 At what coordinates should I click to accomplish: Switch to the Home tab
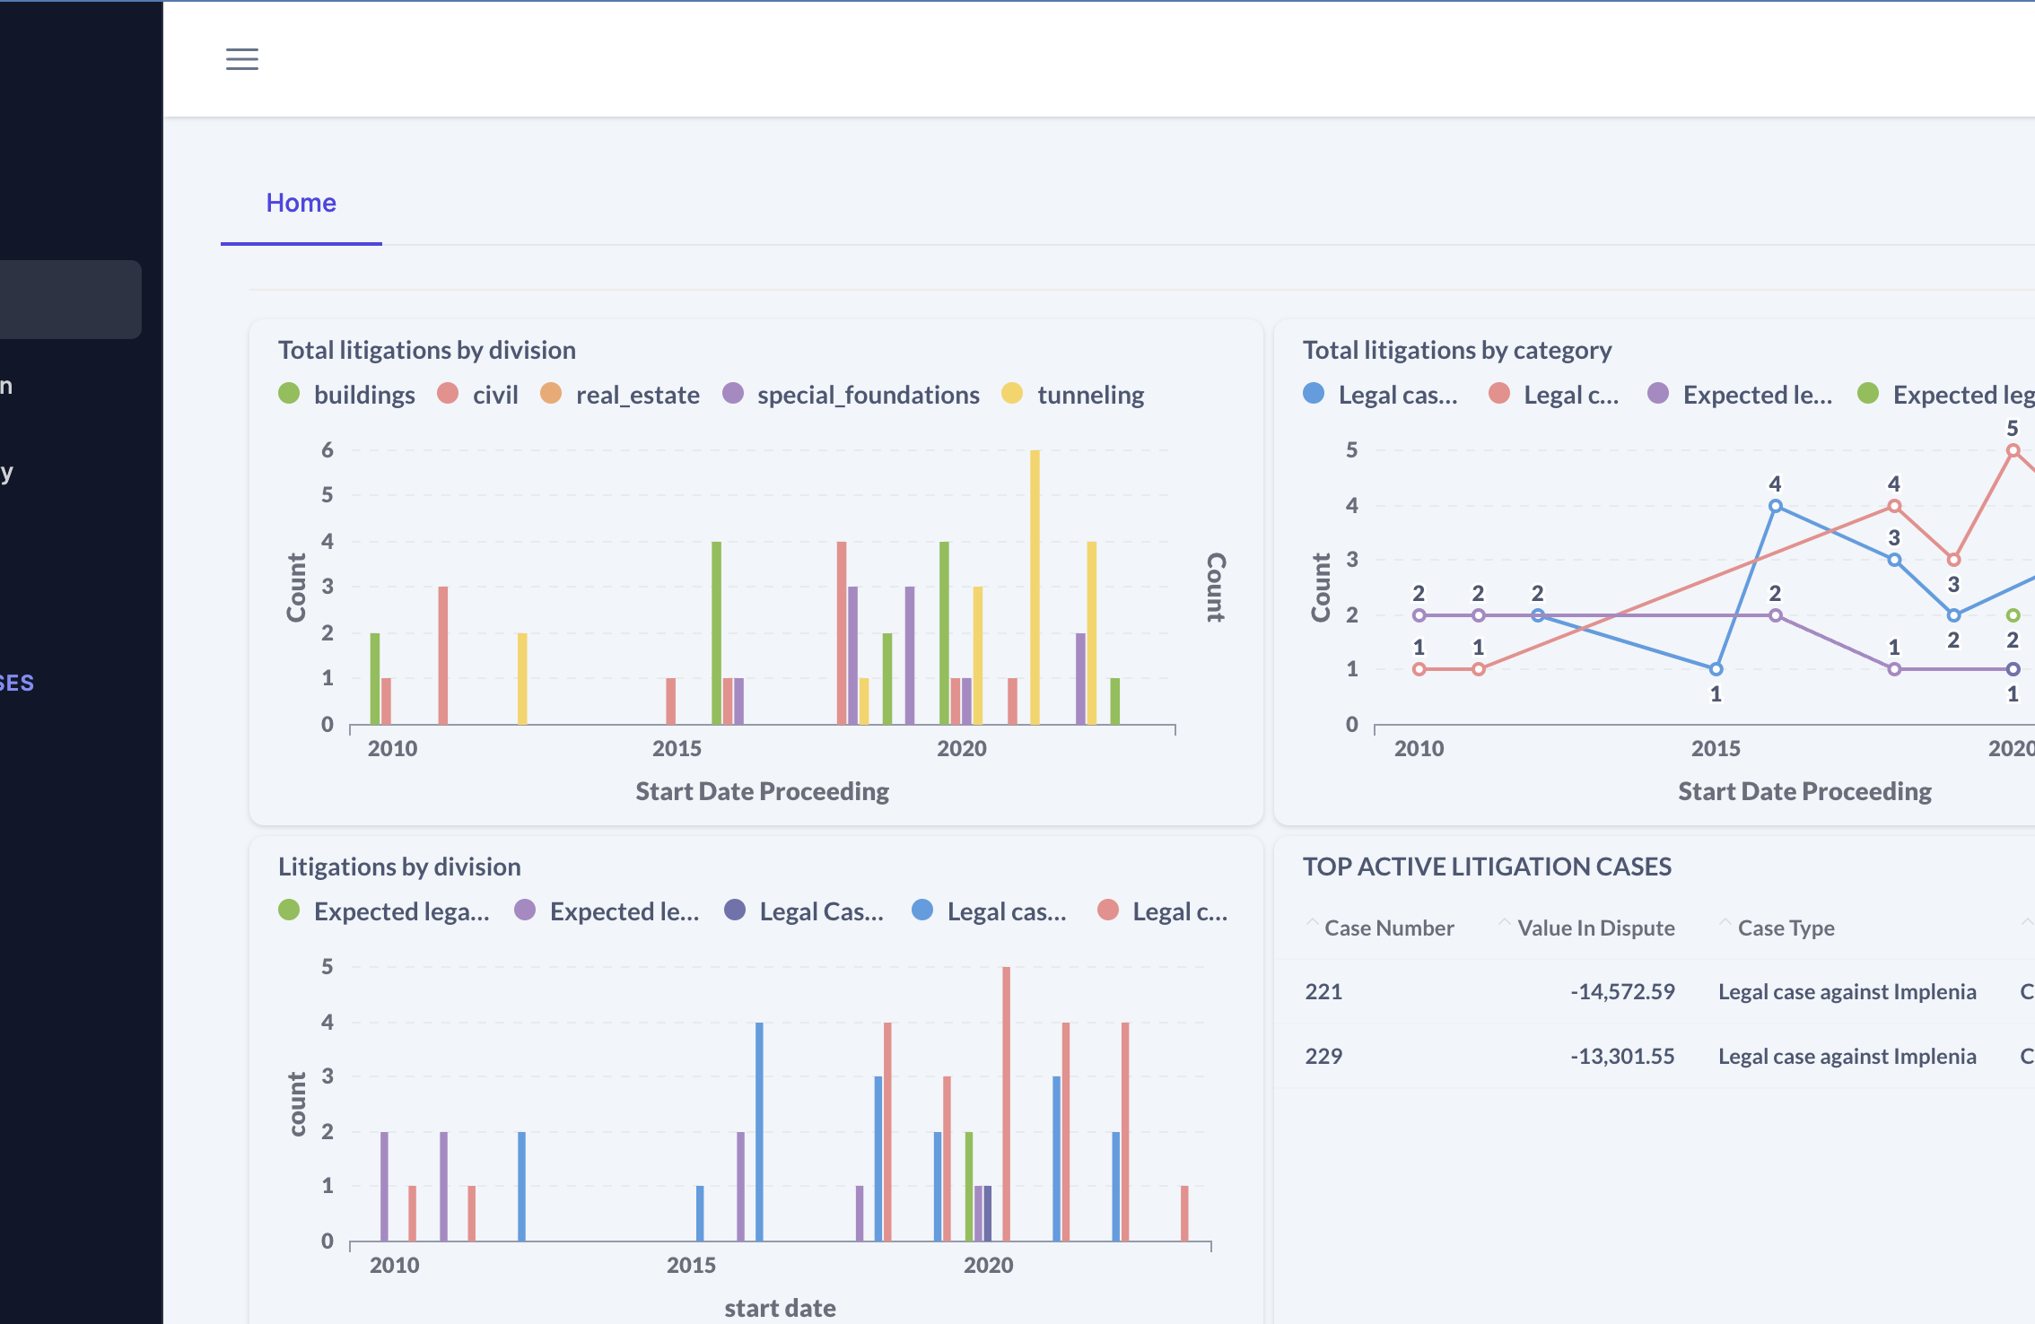pos(301,204)
